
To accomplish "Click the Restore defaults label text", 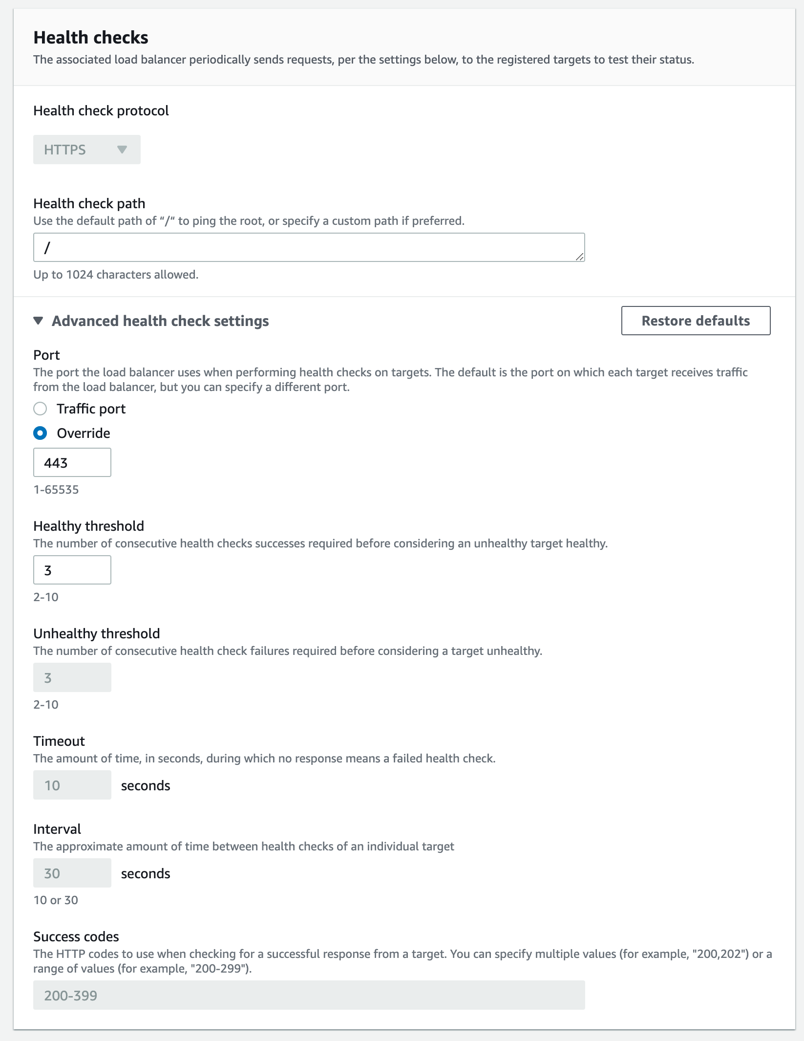I will point(696,321).
